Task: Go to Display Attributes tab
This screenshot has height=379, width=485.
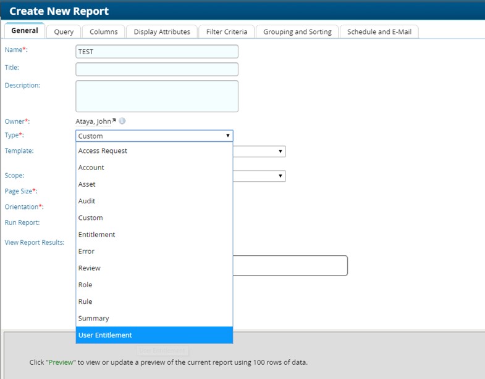Action: coord(162,31)
